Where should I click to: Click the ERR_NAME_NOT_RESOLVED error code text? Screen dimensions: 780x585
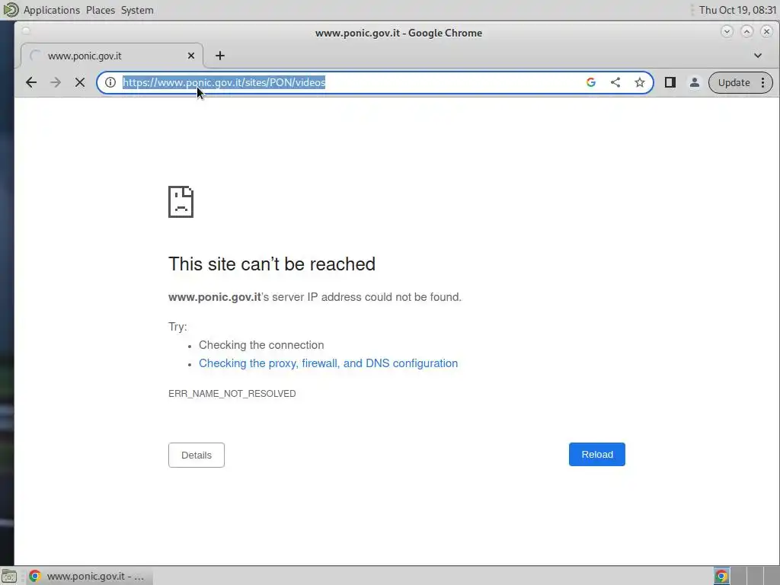[232, 394]
